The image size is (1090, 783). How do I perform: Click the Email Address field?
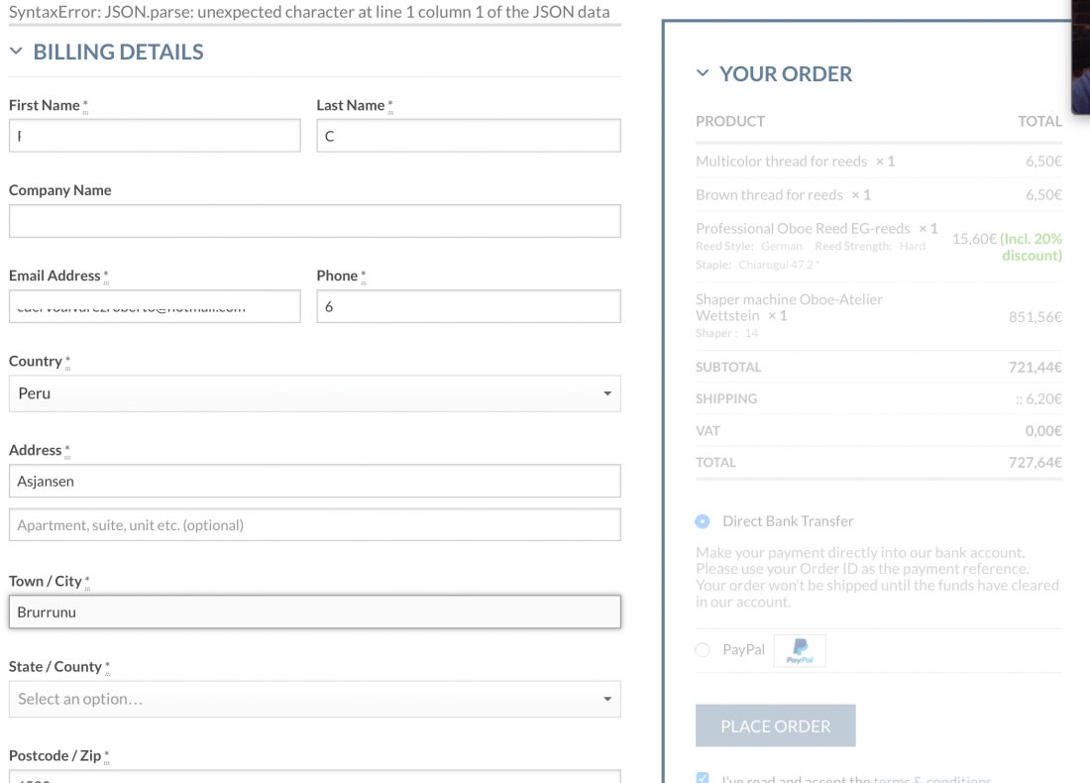pos(155,306)
